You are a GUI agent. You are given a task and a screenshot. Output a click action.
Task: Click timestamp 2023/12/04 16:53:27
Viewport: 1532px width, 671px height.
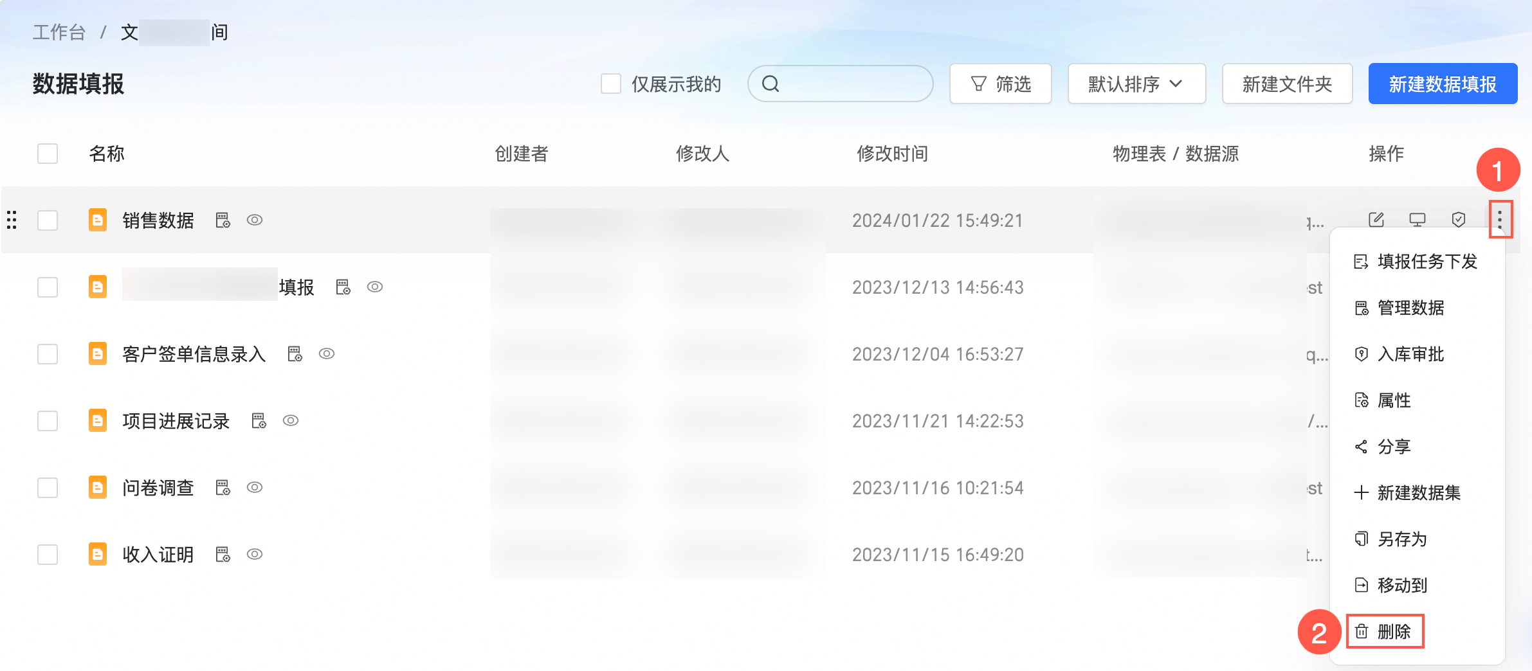(x=938, y=354)
